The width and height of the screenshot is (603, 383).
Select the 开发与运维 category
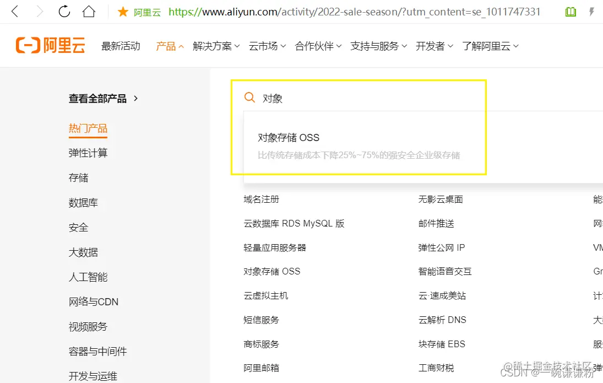pos(93,376)
